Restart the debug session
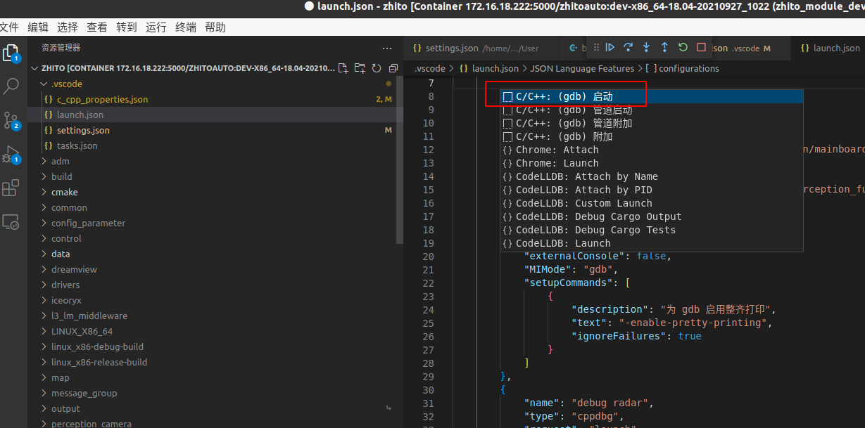This screenshot has height=428, width=865. pyautogui.click(x=682, y=48)
